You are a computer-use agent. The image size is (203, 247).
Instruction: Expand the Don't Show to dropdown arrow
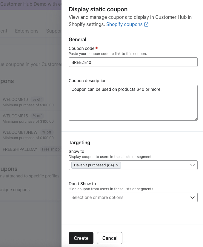pos(193,197)
